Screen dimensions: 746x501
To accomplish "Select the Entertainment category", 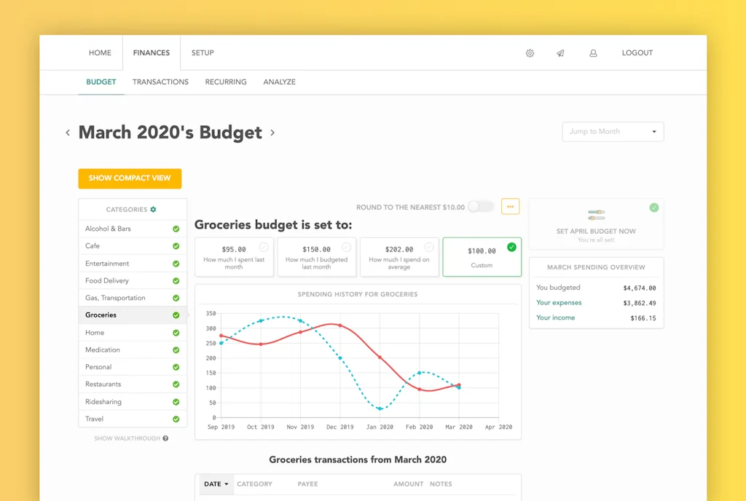I will (133, 264).
